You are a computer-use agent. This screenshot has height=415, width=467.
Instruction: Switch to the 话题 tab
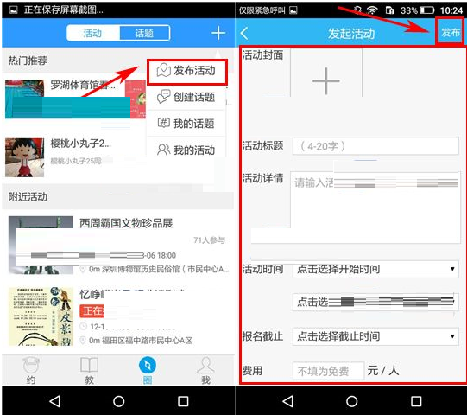[x=145, y=33]
